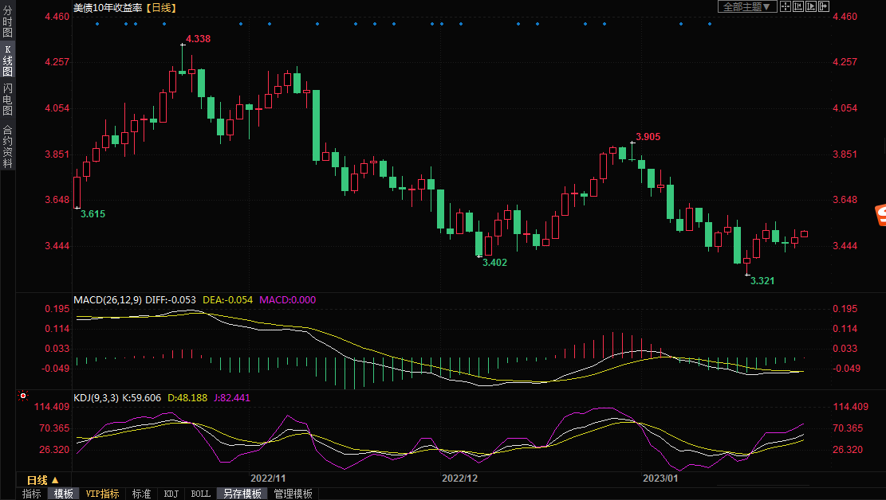886x500 pixels.
Task: Open the VIP指标 tab
Action: 103,494
